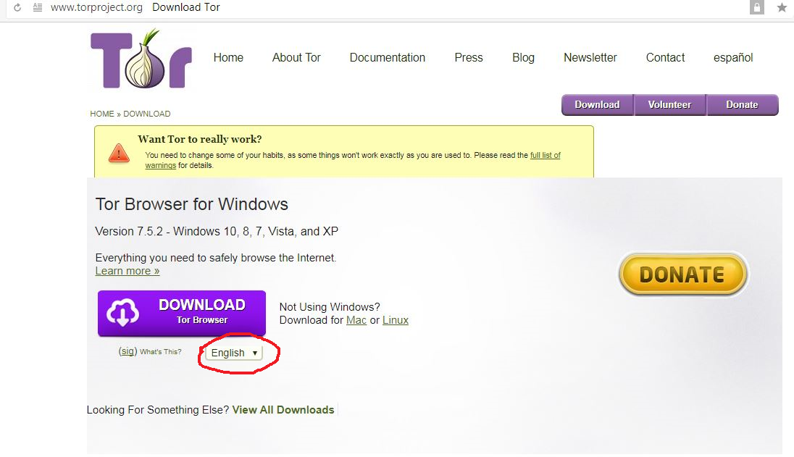This screenshot has width=794, height=457.
Task: Open the About Tor menu
Action: (296, 57)
